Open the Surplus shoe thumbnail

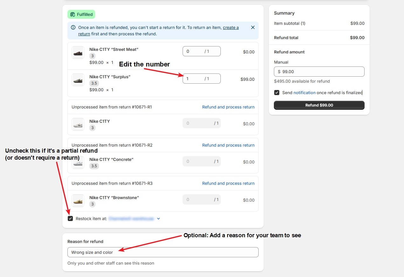(x=78, y=80)
